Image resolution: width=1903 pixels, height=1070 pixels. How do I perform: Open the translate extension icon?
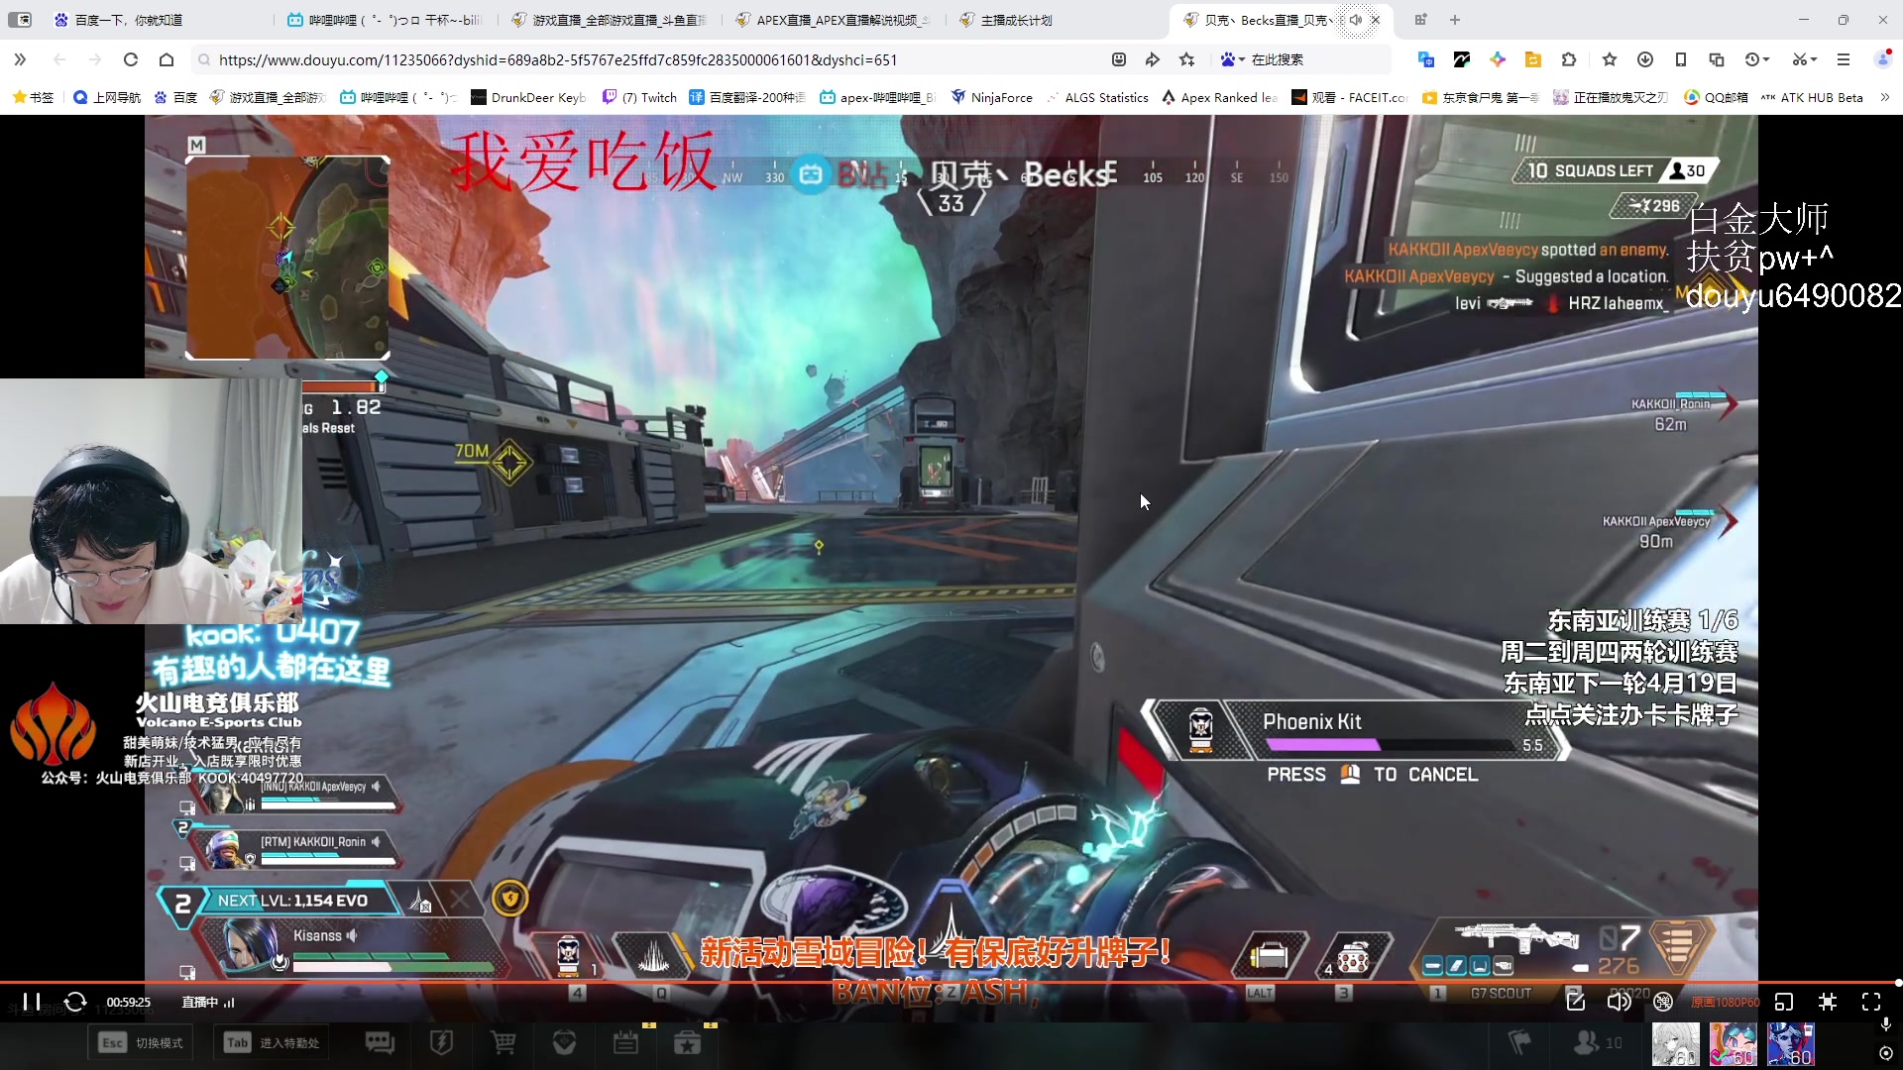click(x=1426, y=59)
